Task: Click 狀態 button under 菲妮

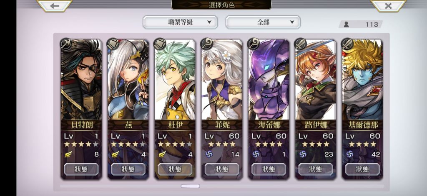Action: click(222, 169)
